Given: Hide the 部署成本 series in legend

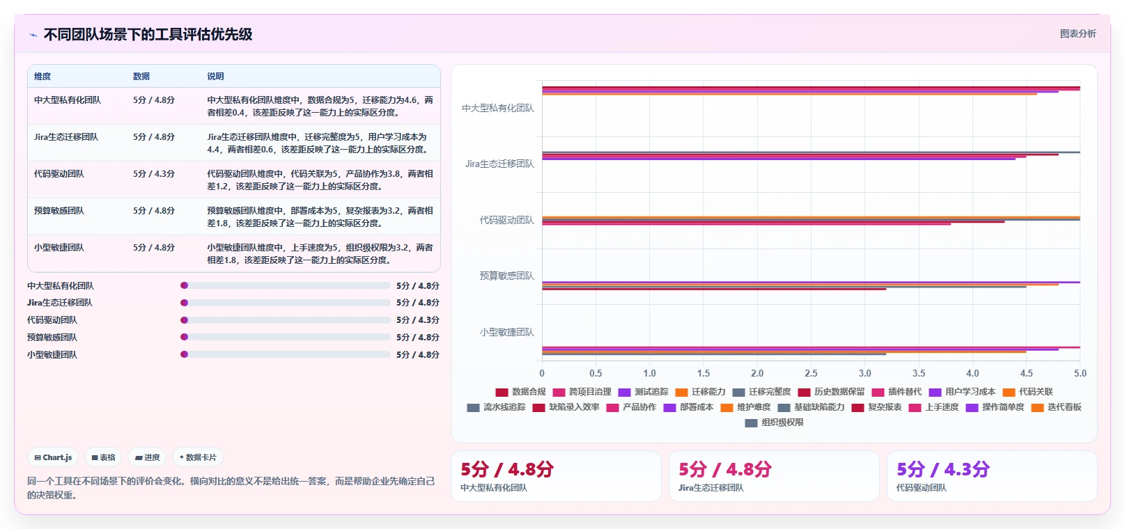Looking at the screenshot, I should (688, 407).
